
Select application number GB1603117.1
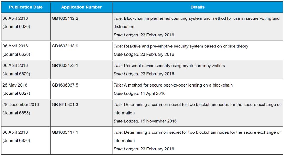65,132
